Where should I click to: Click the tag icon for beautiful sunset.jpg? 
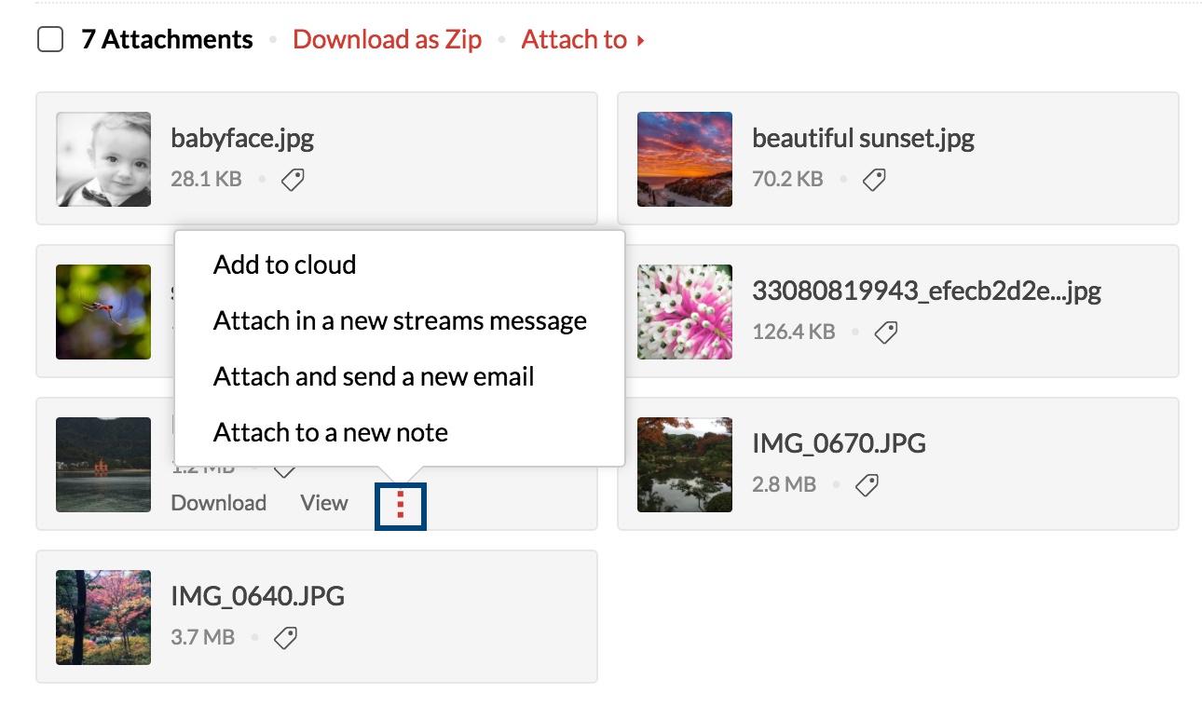[874, 180]
